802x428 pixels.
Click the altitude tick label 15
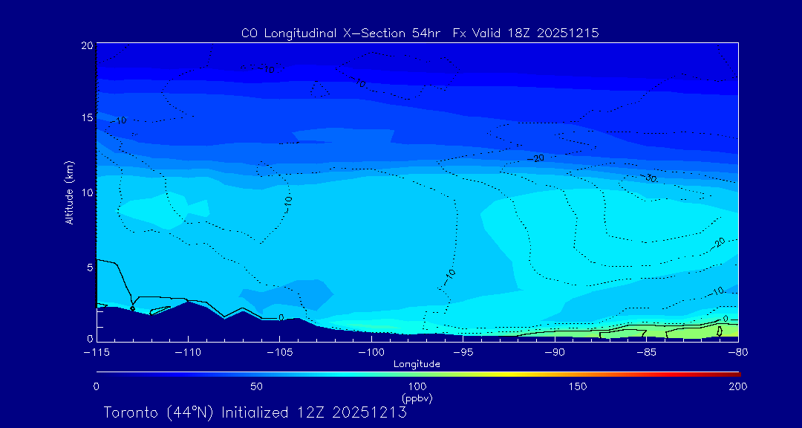click(87, 117)
